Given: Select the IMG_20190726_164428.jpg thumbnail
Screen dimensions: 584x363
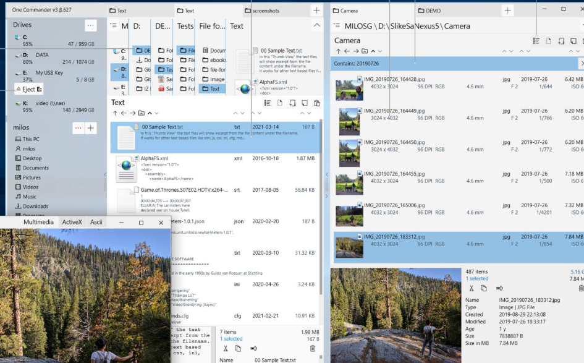Looking at the screenshot, I should point(349,90).
